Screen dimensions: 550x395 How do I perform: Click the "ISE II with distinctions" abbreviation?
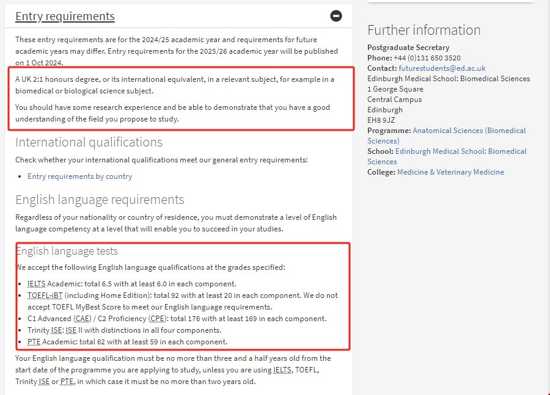click(x=71, y=330)
